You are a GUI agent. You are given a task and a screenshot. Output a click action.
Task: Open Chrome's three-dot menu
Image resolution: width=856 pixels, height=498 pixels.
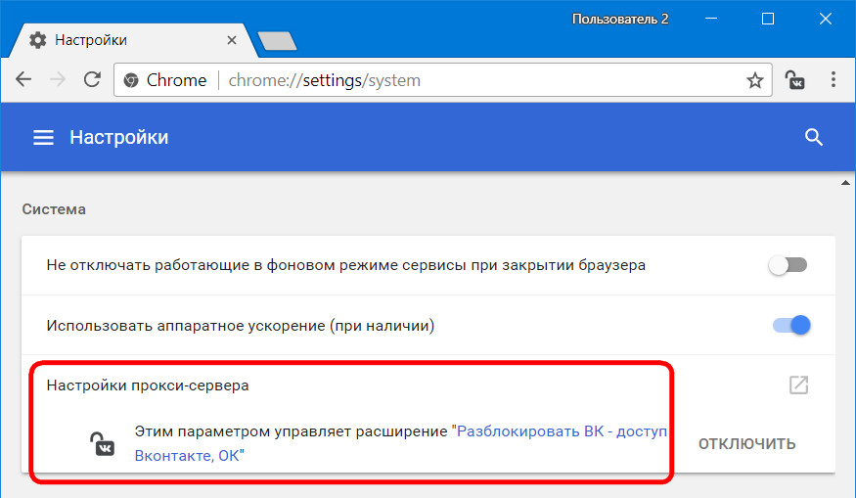pos(833,79)
